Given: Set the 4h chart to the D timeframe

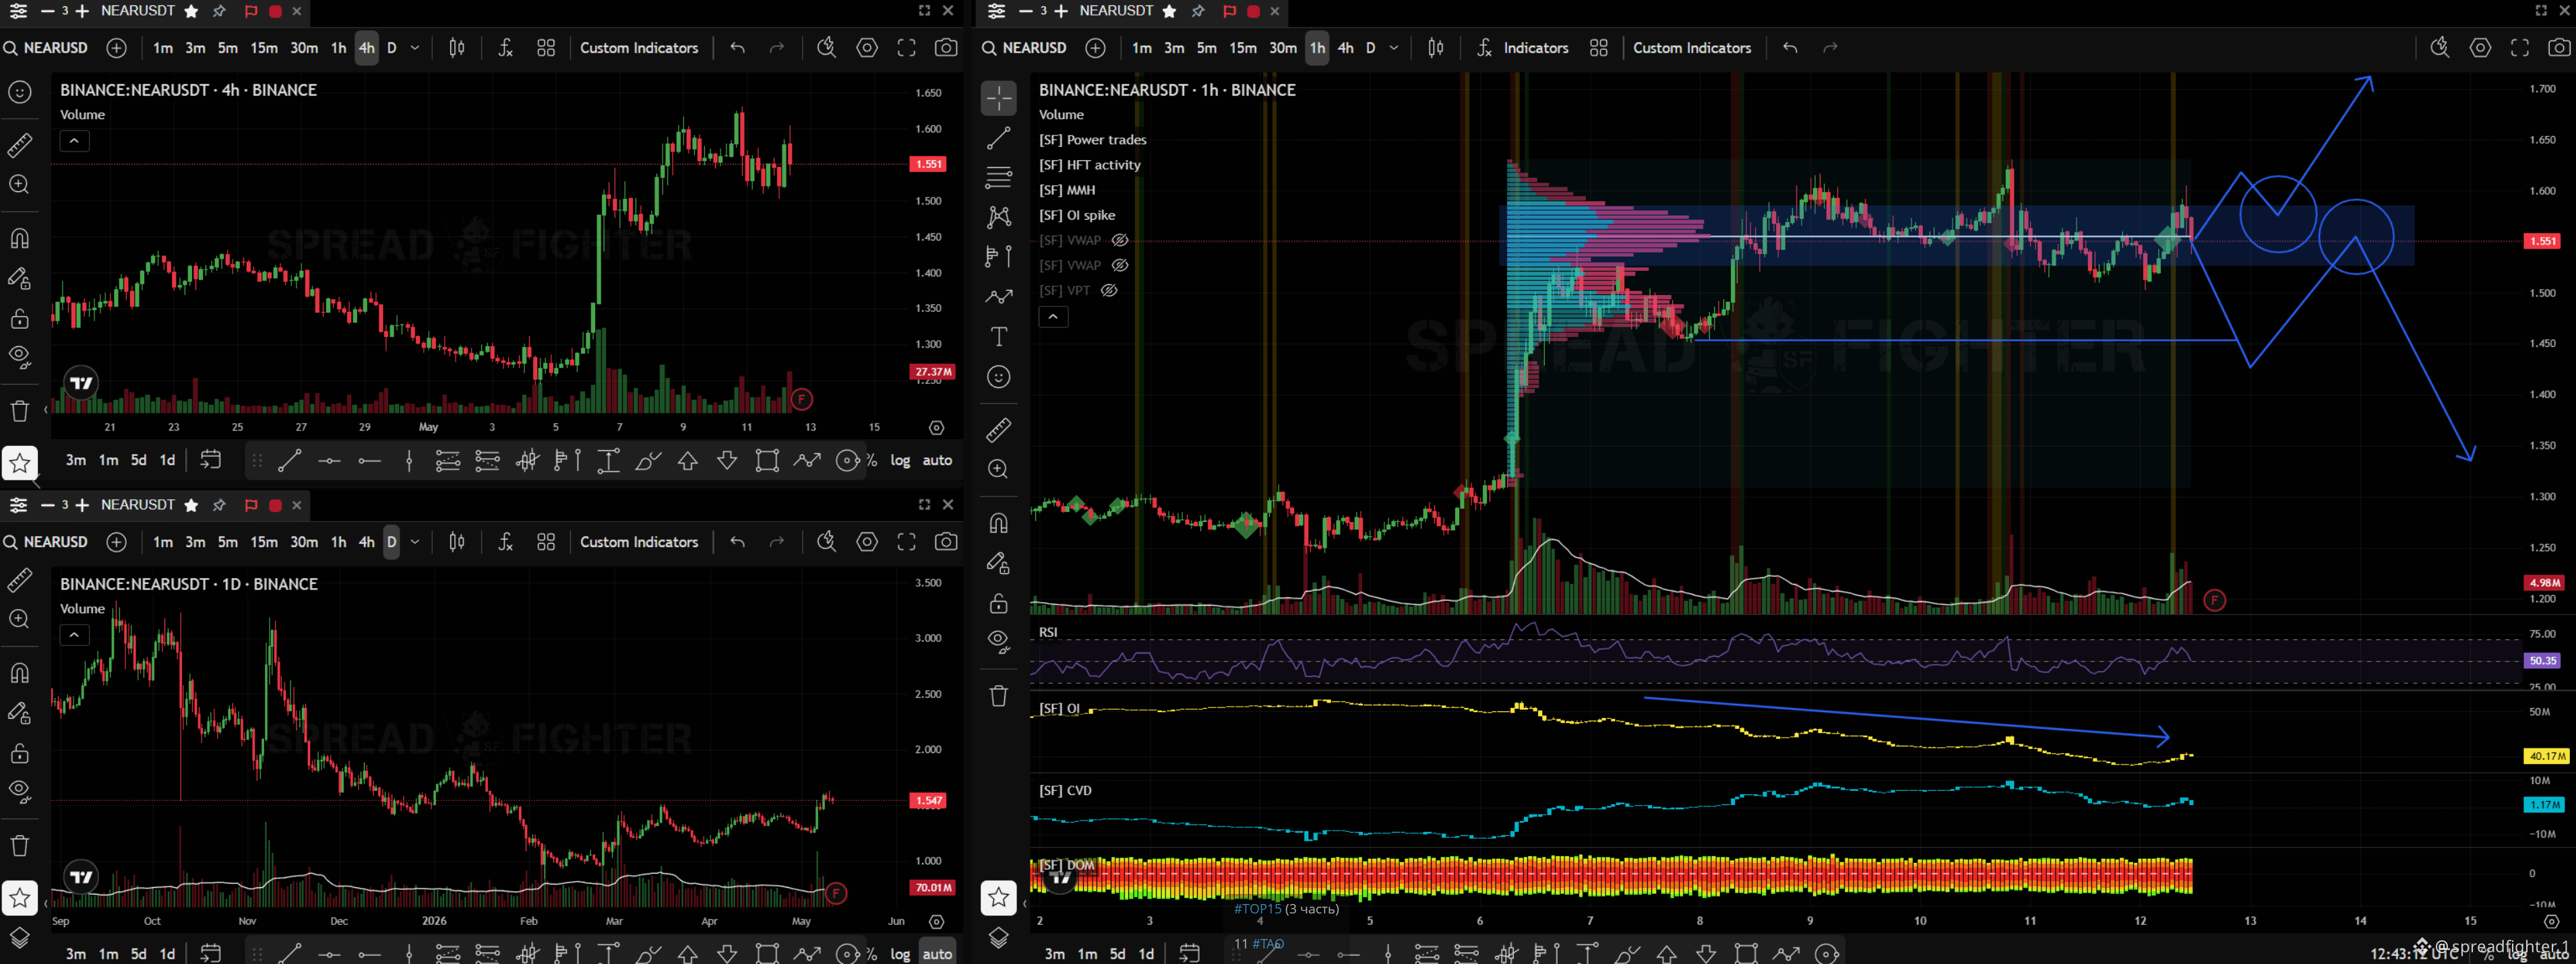Looking at the screenshot, I should coord(392,48).
